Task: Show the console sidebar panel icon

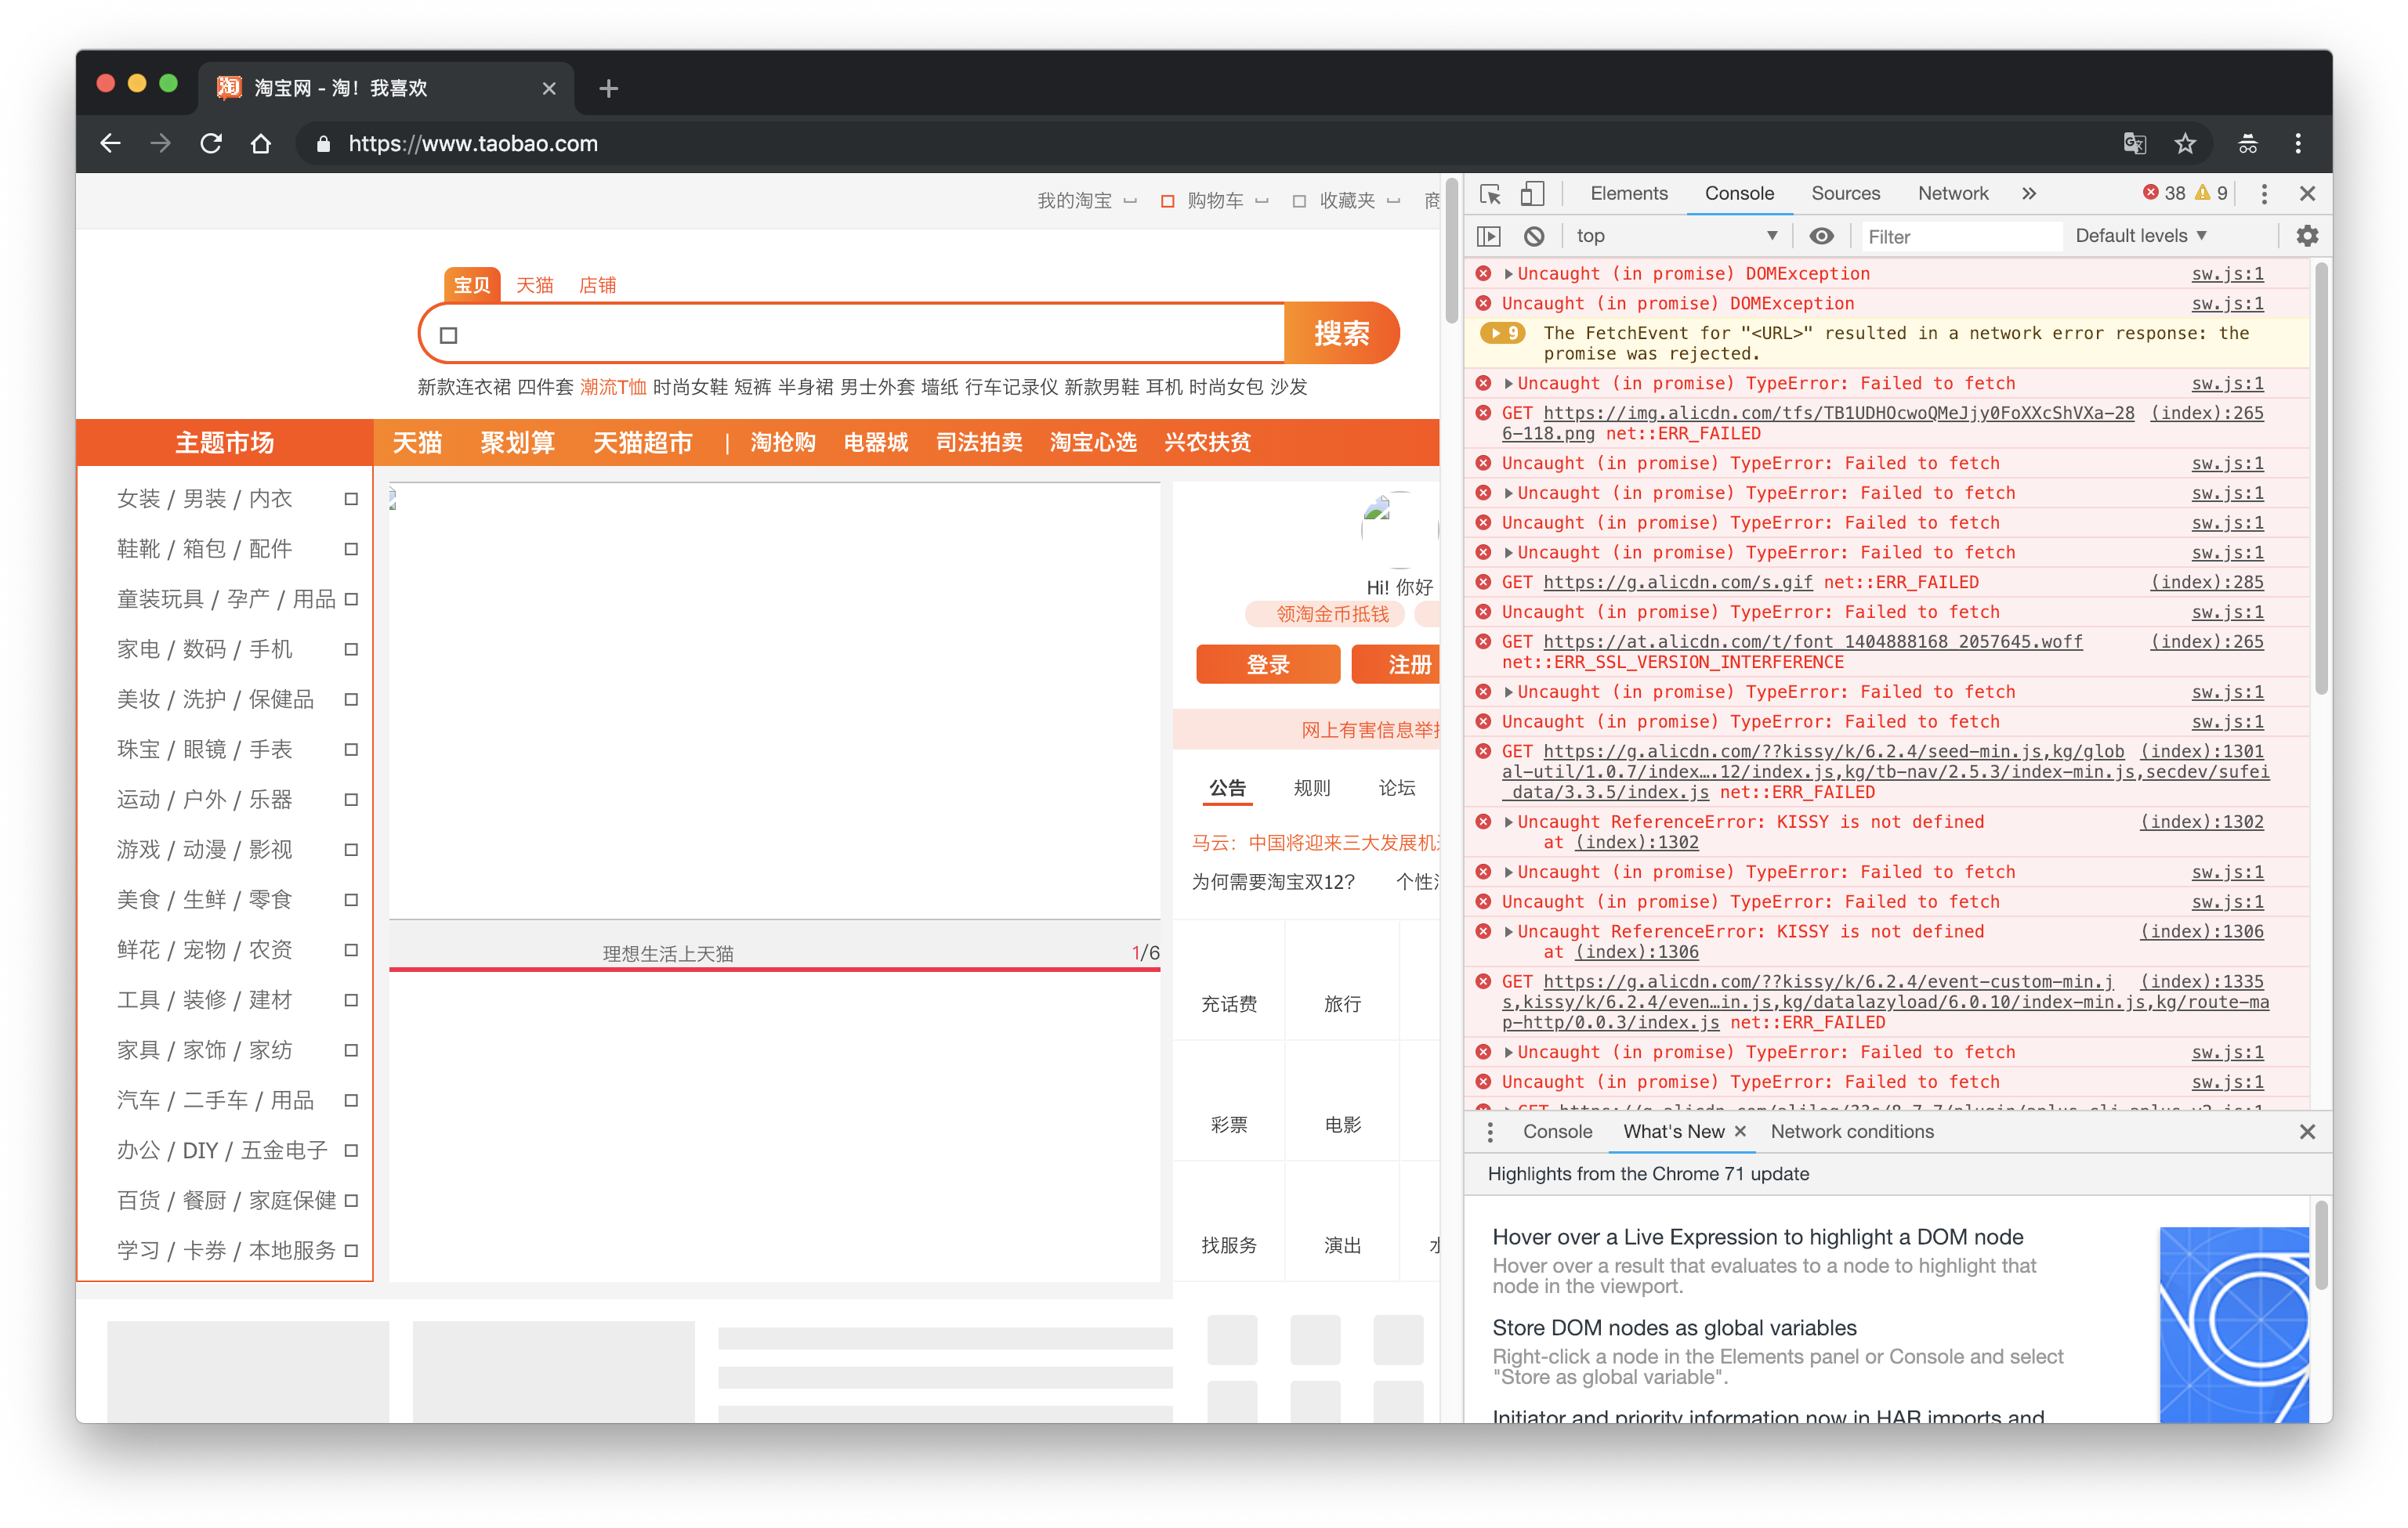Action: [x=1489, y=237]
